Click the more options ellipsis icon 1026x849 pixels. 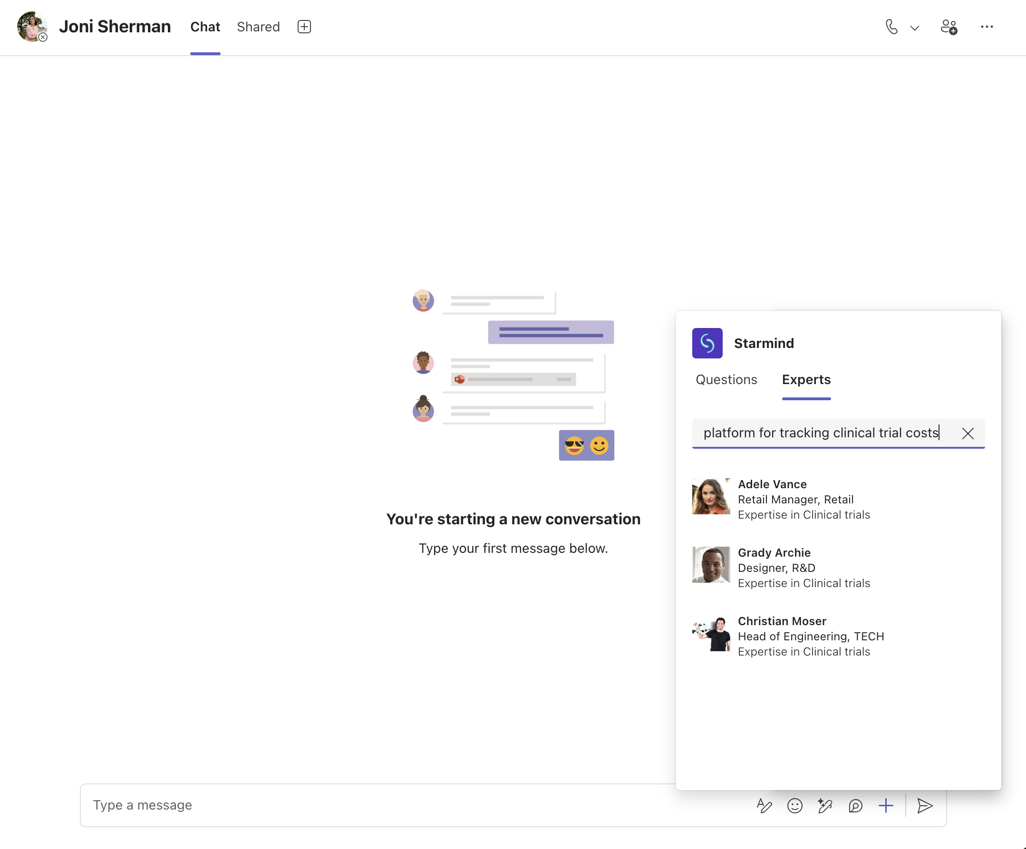coord(987,27)
